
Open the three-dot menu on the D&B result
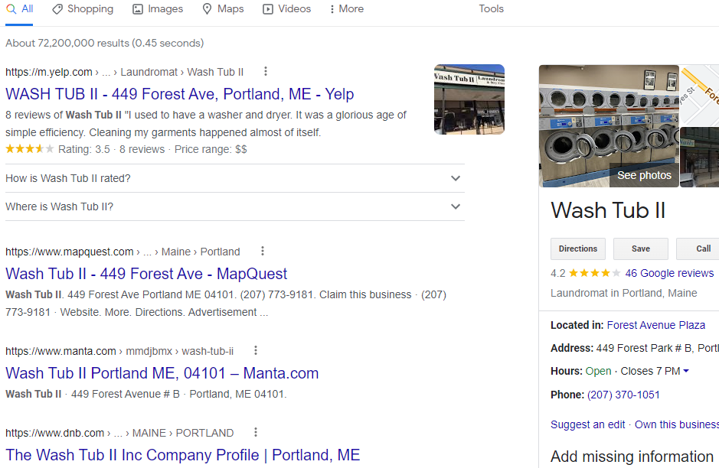coord(255,432)
